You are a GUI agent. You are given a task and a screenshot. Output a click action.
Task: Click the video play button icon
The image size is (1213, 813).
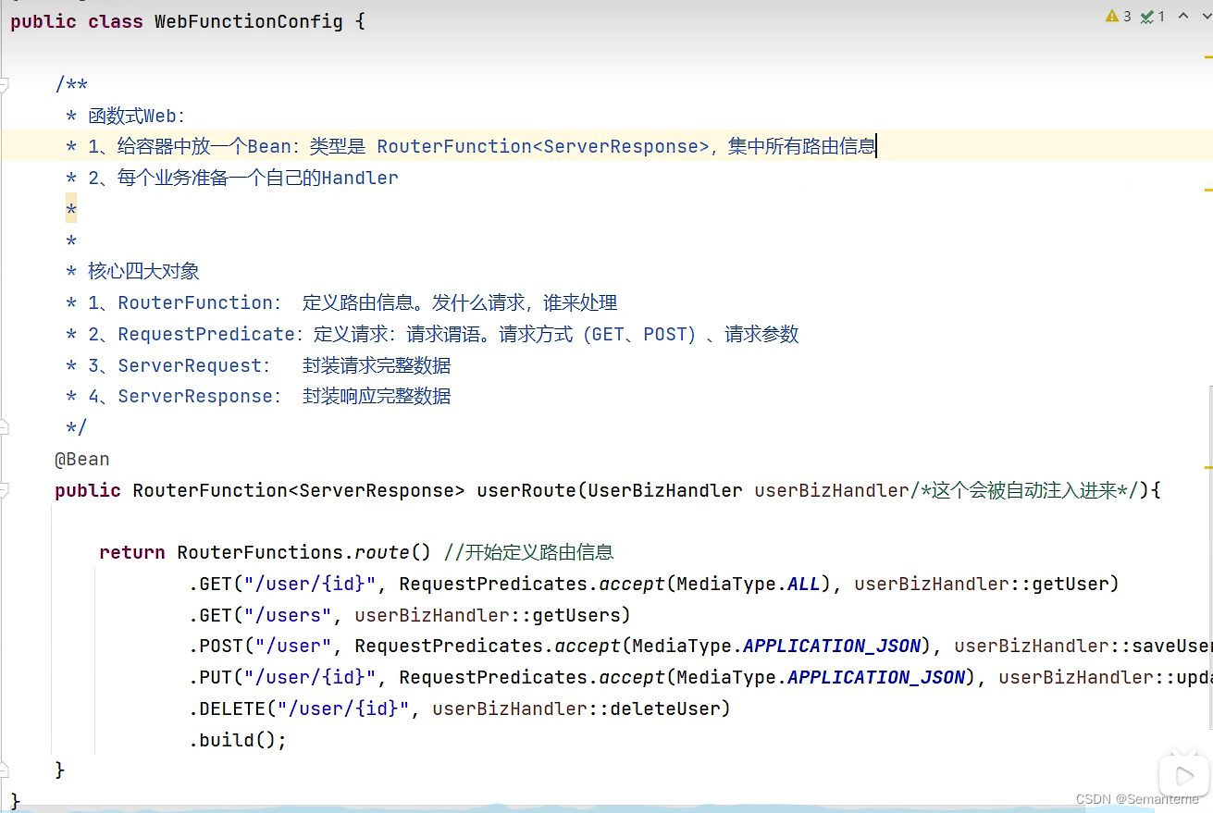[1184, 775]
